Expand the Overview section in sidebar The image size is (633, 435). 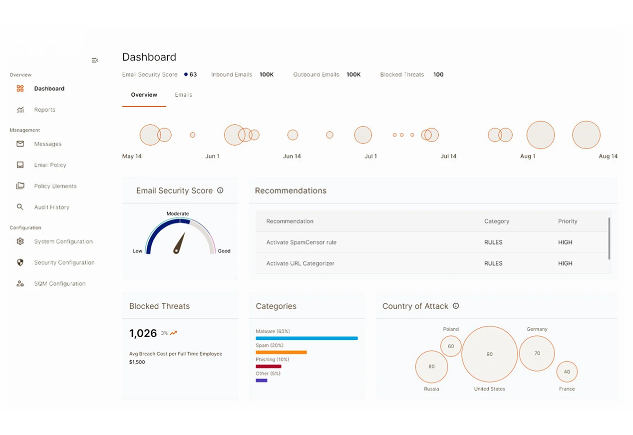point(20,74)
